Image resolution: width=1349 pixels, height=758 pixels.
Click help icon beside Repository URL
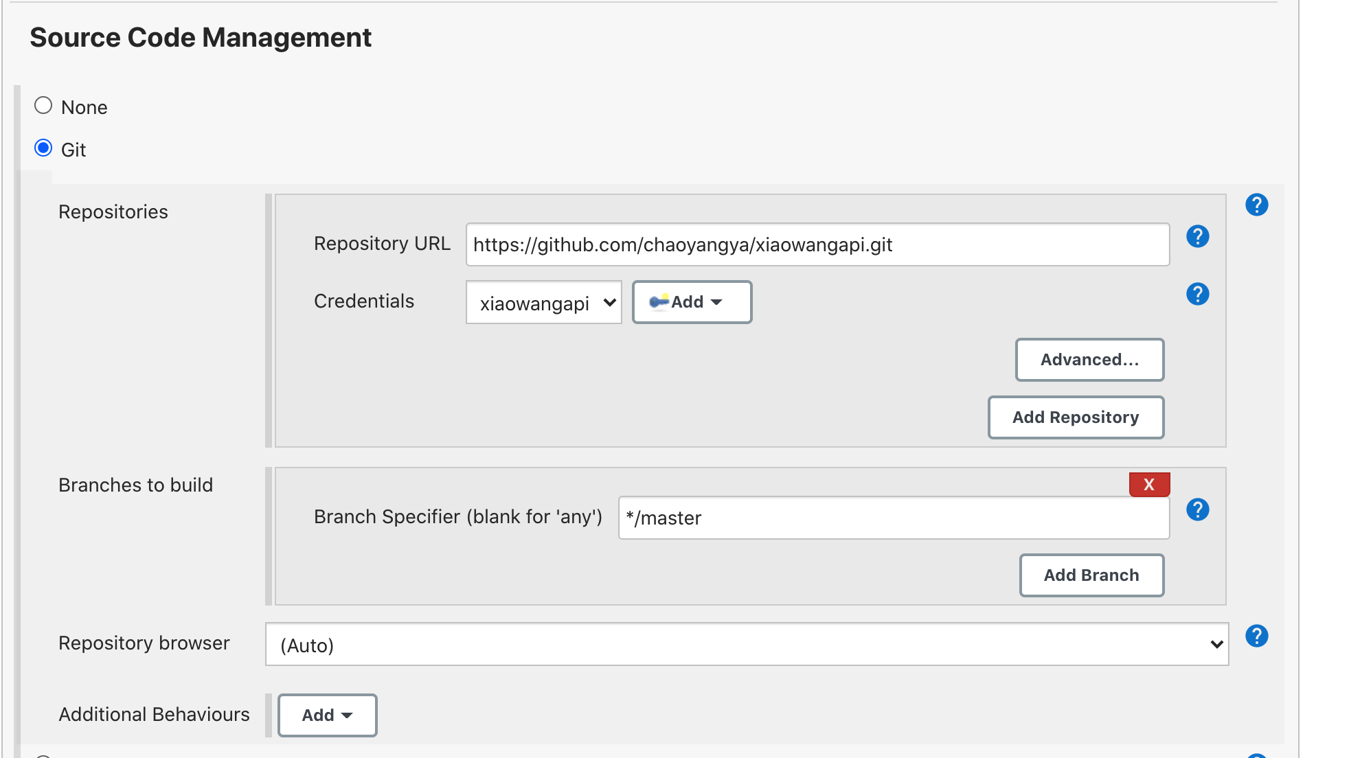[x=1197, y=237]
